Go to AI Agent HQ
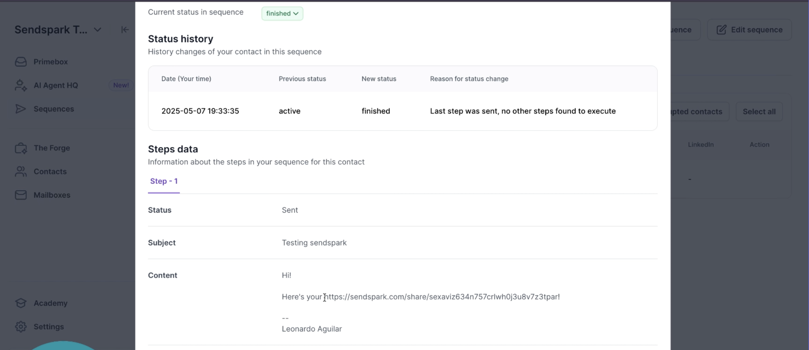The width and height of the screenshot is (809, 350). click(x=56, y=85)
